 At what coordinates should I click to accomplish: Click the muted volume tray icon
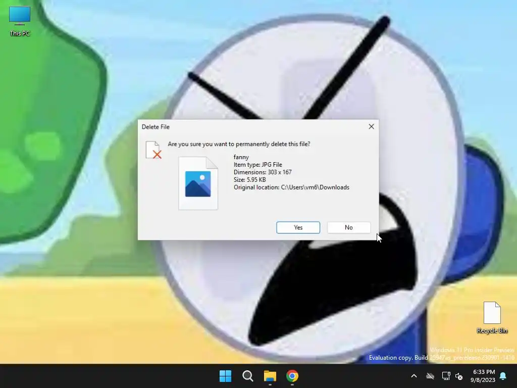(x=459, y=376)
